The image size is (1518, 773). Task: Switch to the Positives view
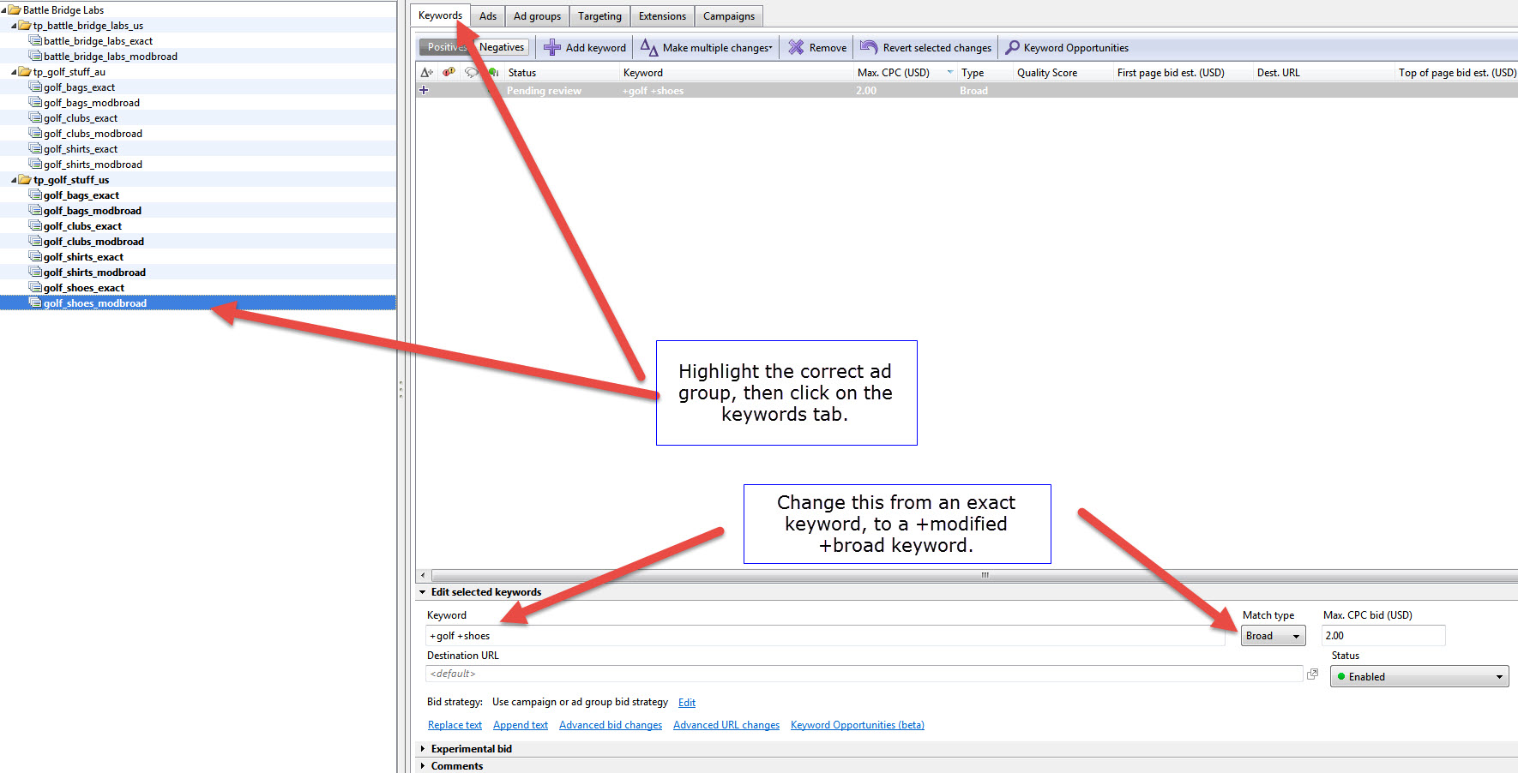click(445, 47)
